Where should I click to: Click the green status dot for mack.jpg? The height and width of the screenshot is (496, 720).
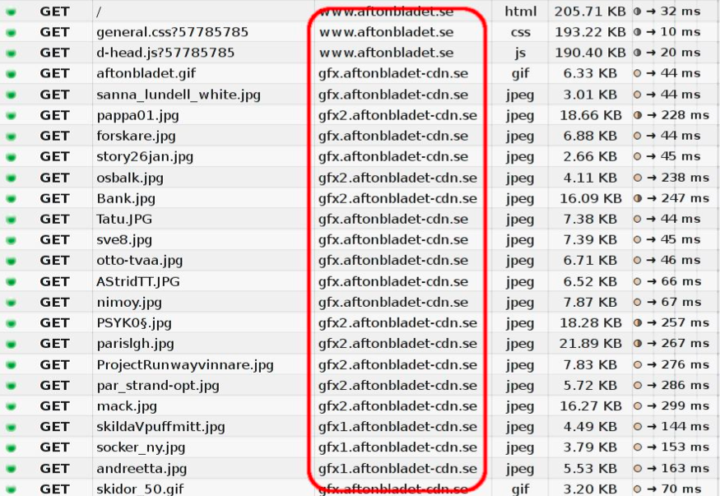[x=11, y=406]
